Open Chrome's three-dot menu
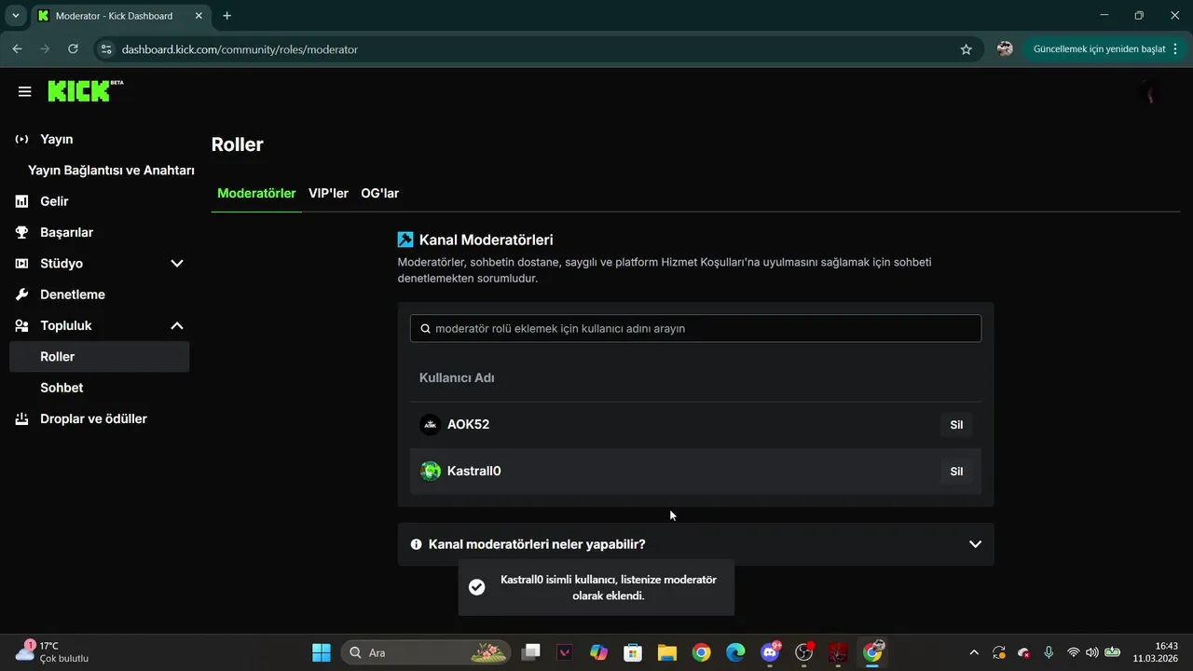 click(x=1175, y=49)
